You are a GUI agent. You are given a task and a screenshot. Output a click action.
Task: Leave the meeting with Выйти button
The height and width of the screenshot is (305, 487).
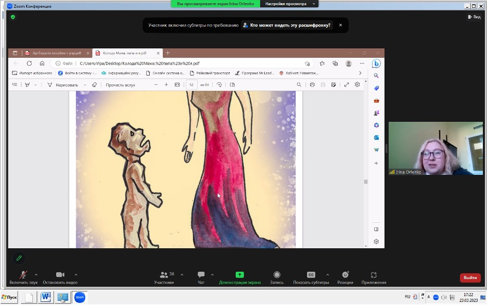point(470,277)
